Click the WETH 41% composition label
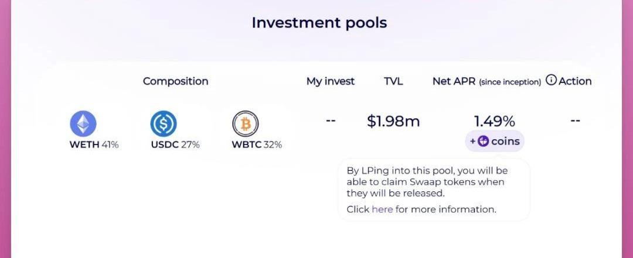The width and height of the screenshot is (633, 258). (94, 145)
